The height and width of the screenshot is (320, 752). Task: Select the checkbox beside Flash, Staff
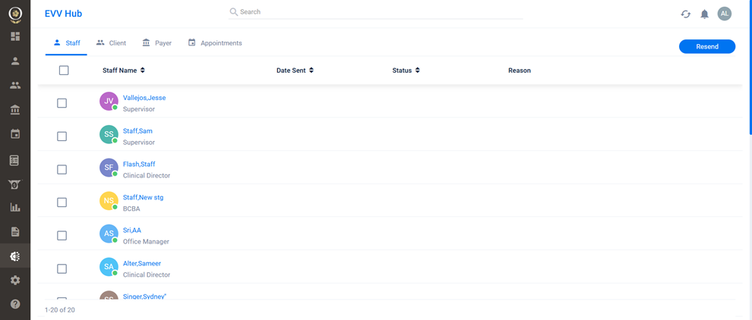(x=62, y=170)
